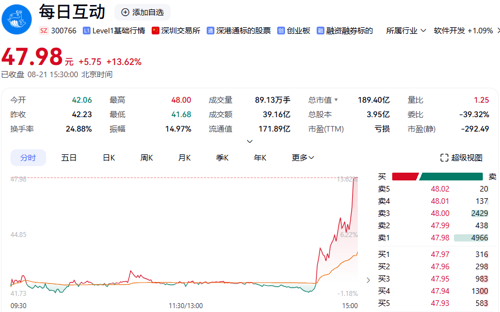
Task: Click 流通值 value 171.89亿
Action: pos(274,129)
